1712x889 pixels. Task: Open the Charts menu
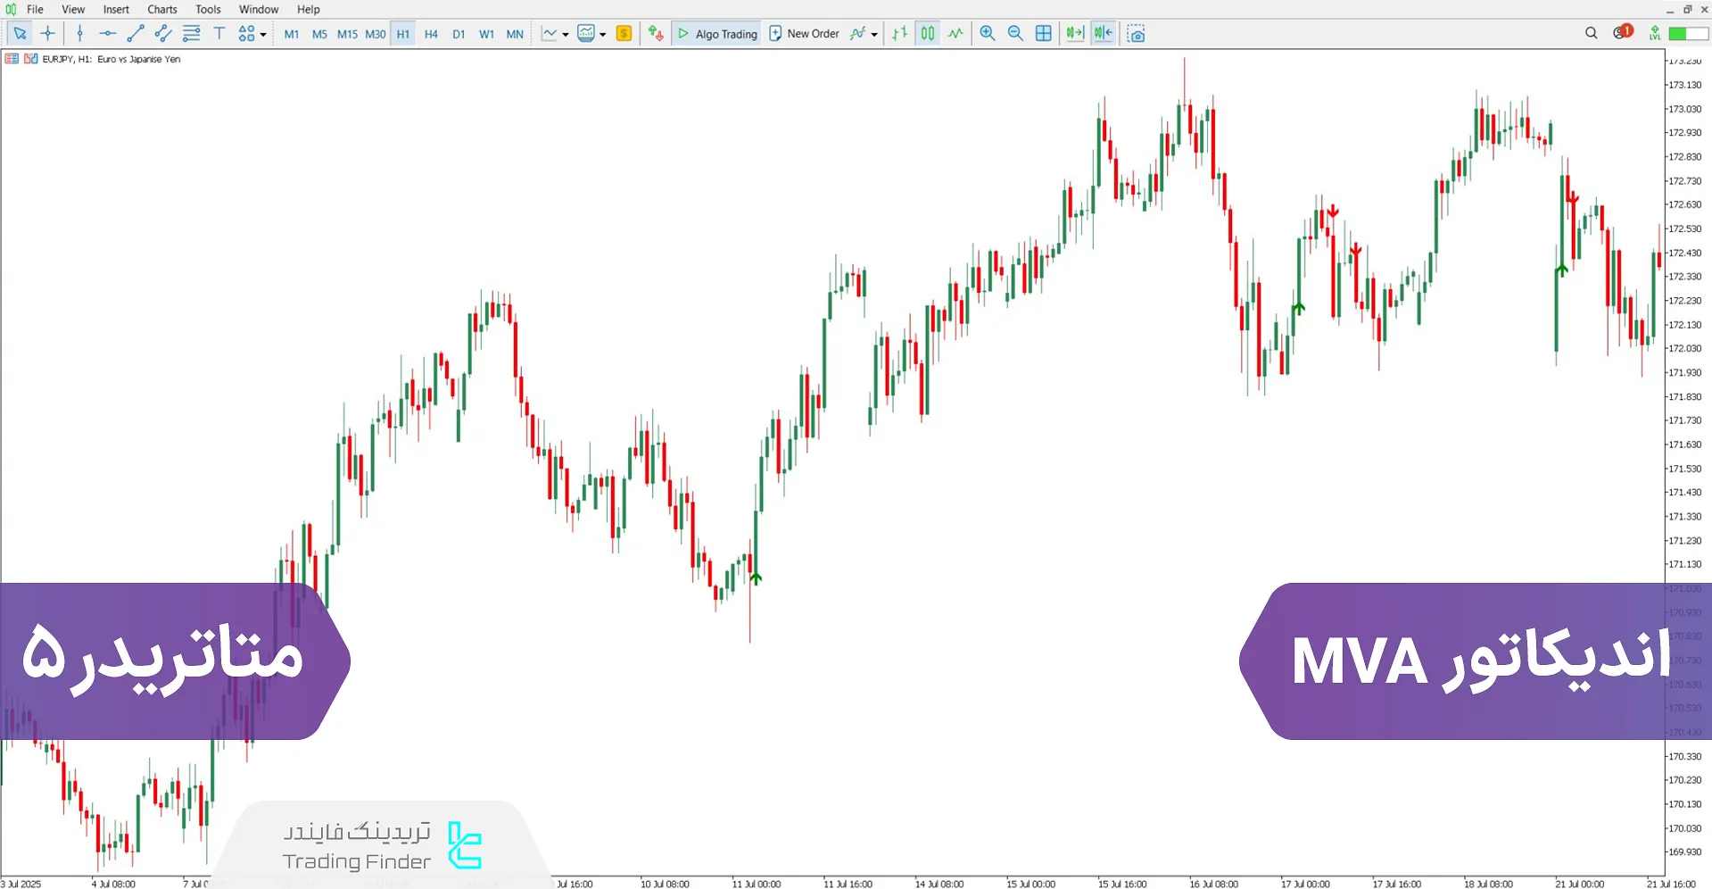[x=161, y=10]
